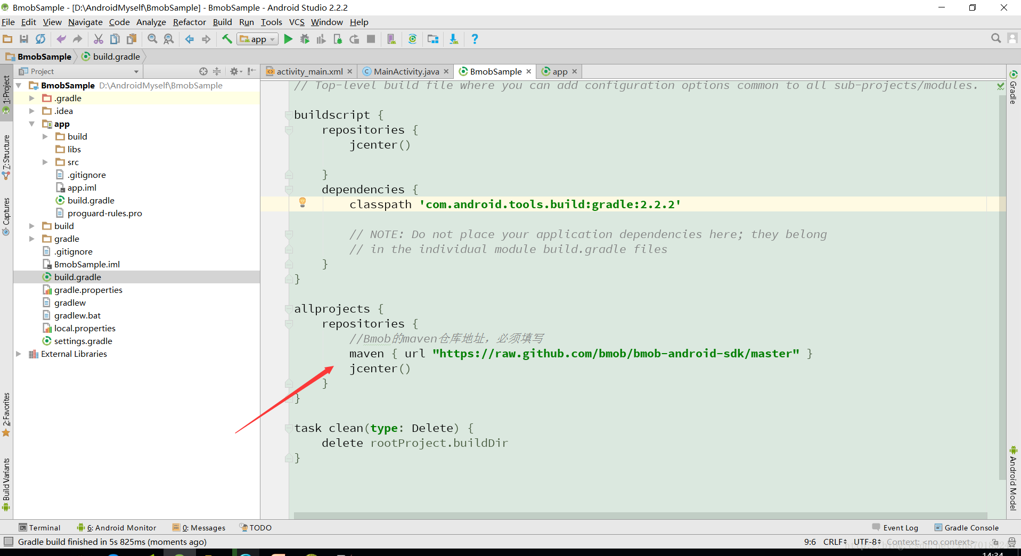Image resolution: width=1021 pixels, height=556 pixels.
Task: Expand the .idea folder
Action: 31,111
